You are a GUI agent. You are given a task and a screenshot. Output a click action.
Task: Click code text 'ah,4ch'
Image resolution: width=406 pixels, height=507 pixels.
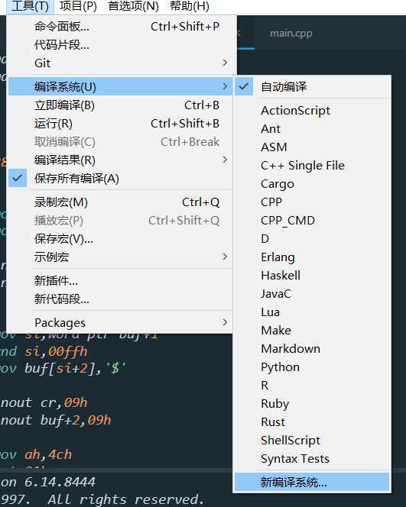click(49, 455)
